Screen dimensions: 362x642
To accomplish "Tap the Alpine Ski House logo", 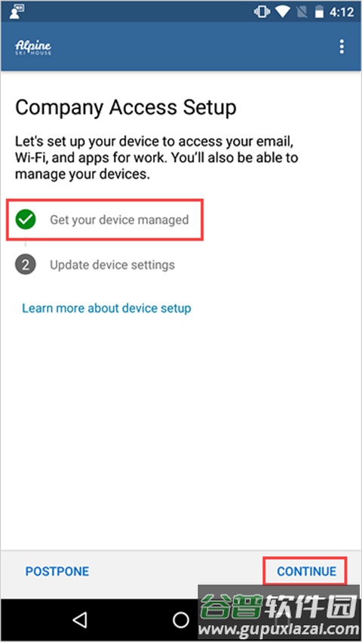I will [x=33, y=48].
